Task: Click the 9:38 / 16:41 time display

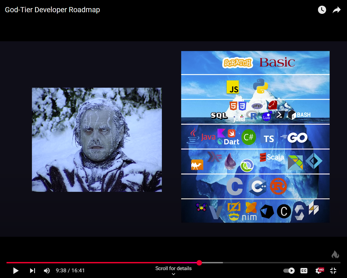Action: (70, 271)
